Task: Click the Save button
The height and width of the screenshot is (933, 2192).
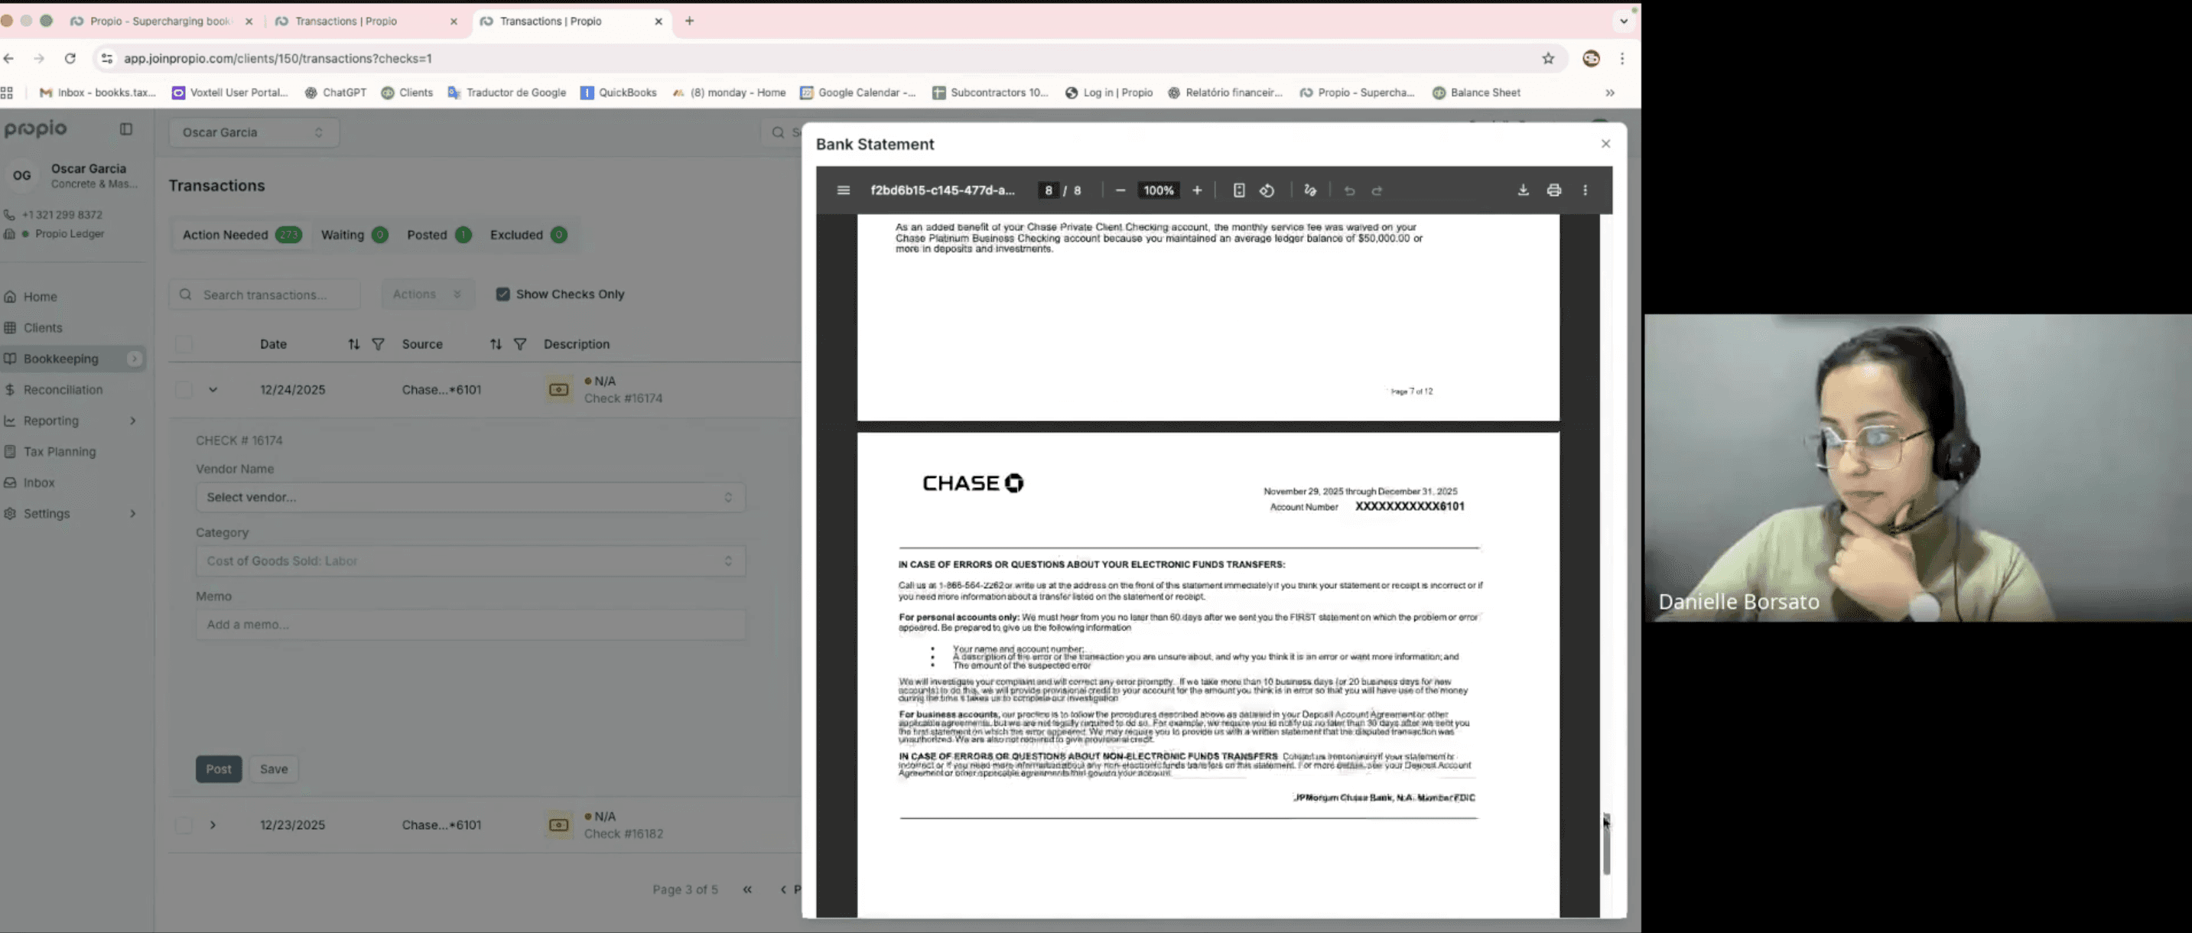Action: pyautogui.click(x=273, y=769)
